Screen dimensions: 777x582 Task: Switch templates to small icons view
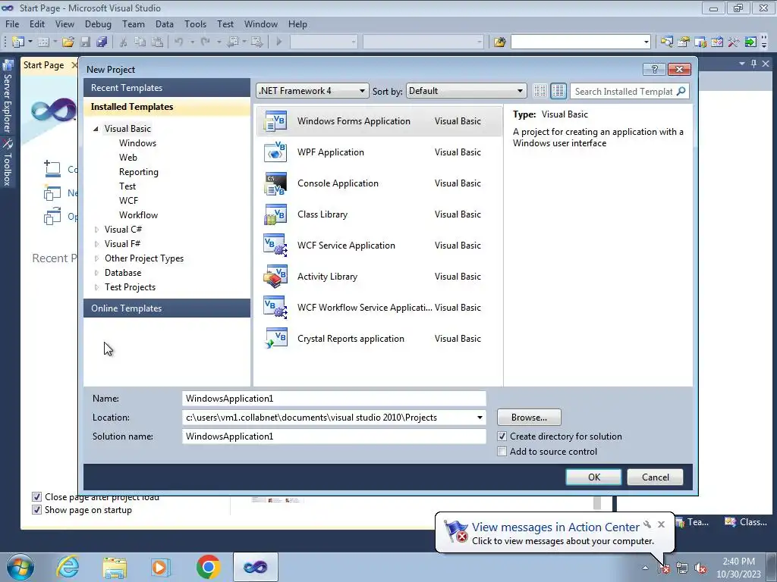pos(539,91)
